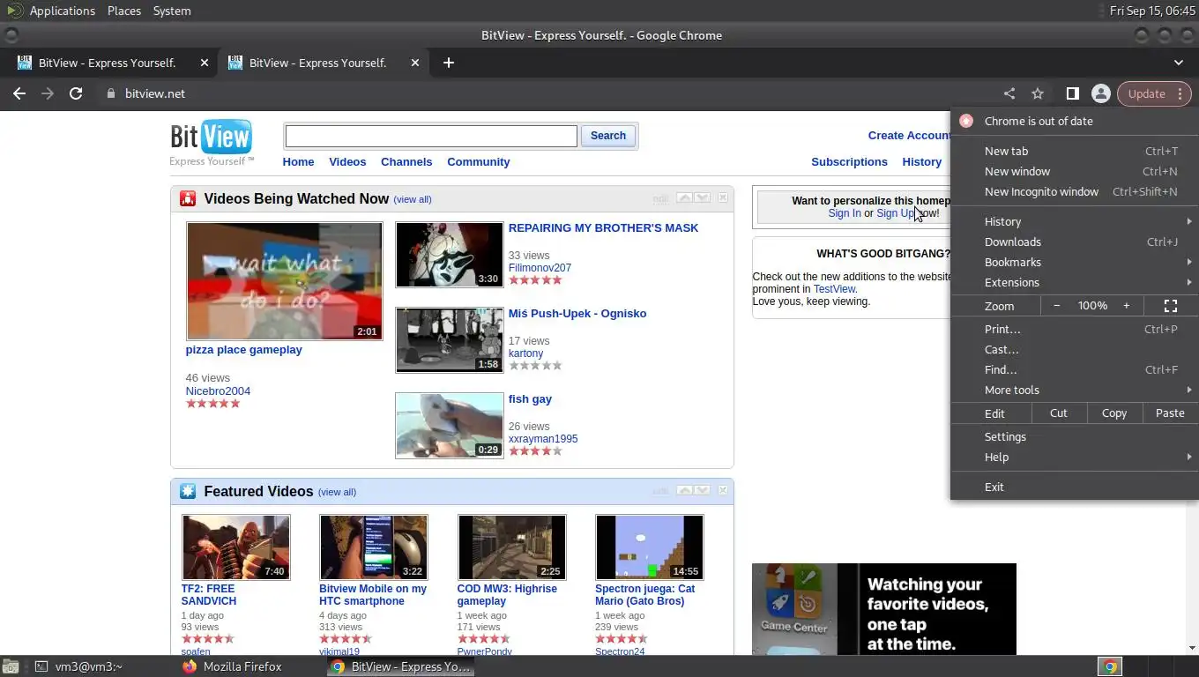This screenshot has height=677, width=1199.
Task: Open the Chrome profile avatar icon
Action: tap(1100, 93)
